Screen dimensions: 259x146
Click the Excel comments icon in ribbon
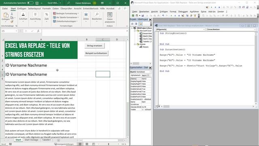click(125, 9)
